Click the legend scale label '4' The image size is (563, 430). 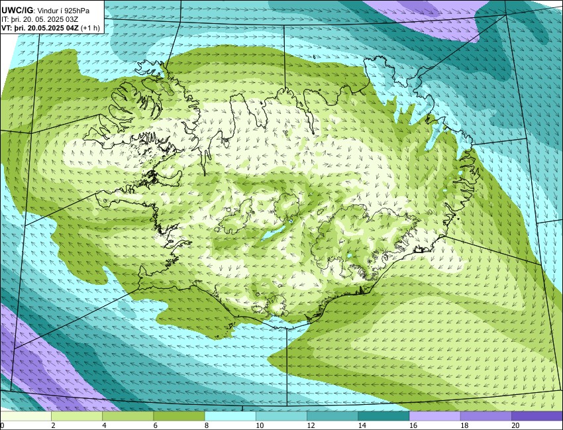(104, 425)
